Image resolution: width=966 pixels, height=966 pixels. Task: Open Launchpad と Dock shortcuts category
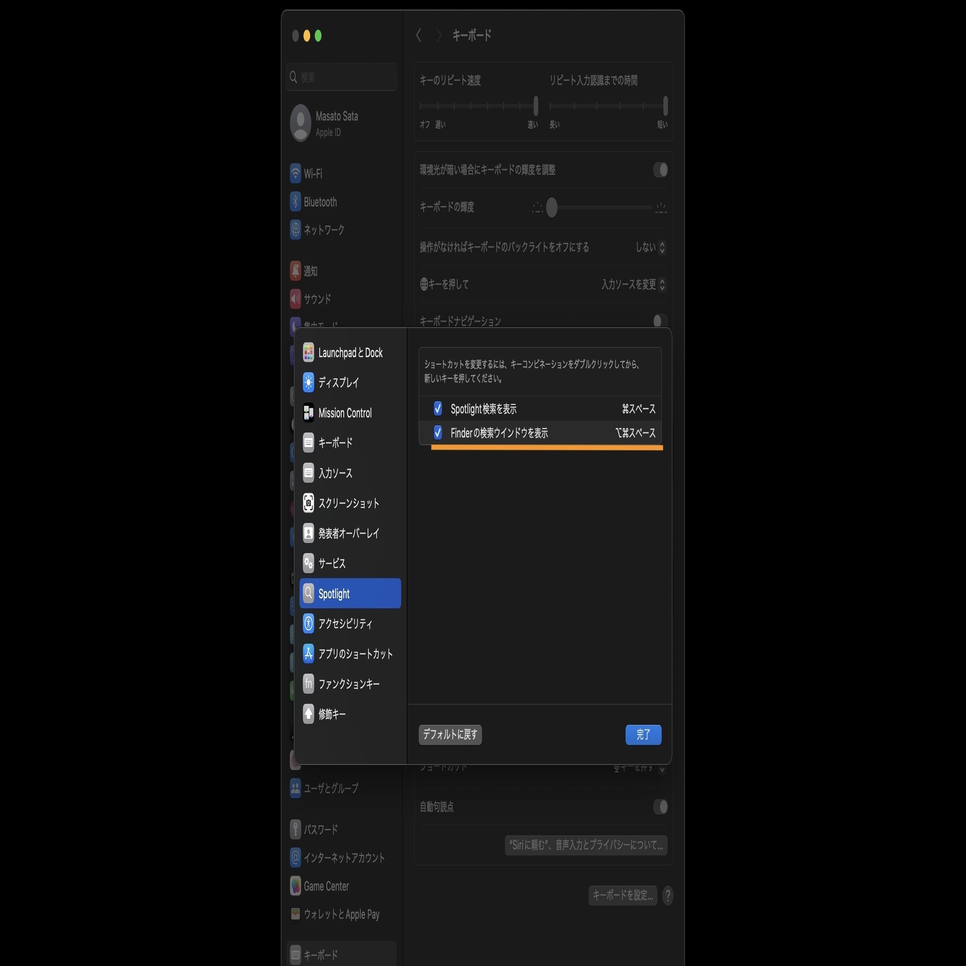tap(350, 353)
